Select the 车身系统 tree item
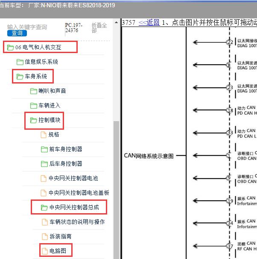Screen dimensions: 257x259 [x=36, y=76]
